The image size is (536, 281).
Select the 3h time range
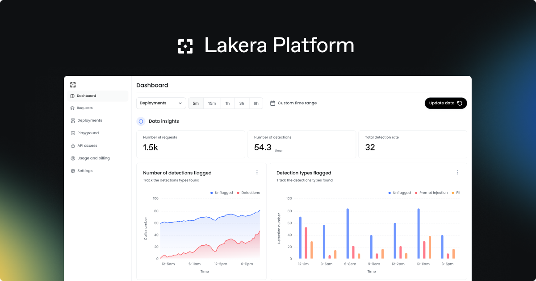(242, 103)
